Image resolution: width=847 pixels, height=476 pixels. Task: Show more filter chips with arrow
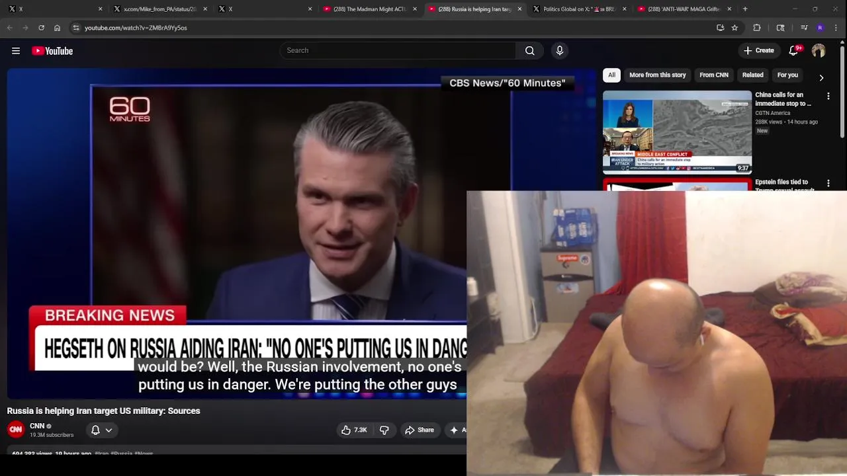821,78
